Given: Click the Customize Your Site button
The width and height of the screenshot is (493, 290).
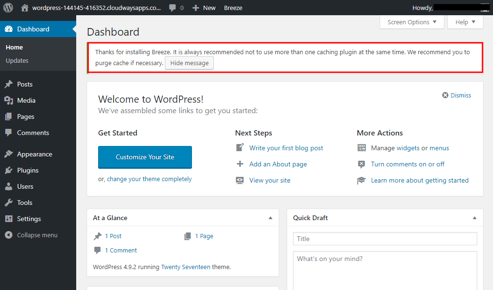Looking at the screenshot, I should [x=145, y=157].
